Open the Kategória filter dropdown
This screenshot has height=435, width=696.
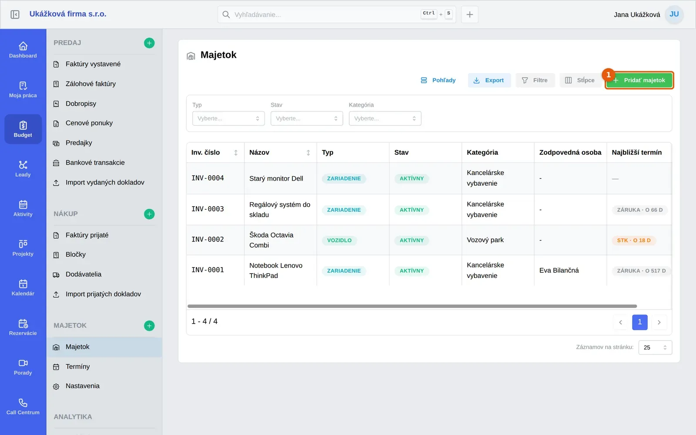coord(385,118)
